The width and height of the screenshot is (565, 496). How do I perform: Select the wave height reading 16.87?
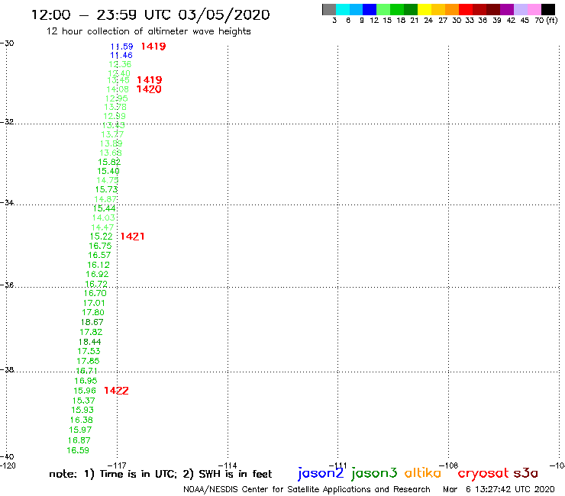coord(79,440)
